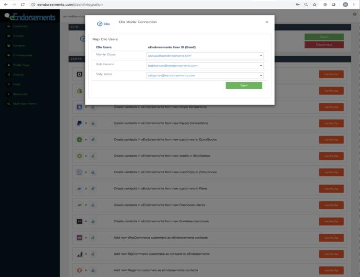The width and height of the screenshot is (360, 277).
Task: Click the browser profile M avatar
Action: [345, 5]
